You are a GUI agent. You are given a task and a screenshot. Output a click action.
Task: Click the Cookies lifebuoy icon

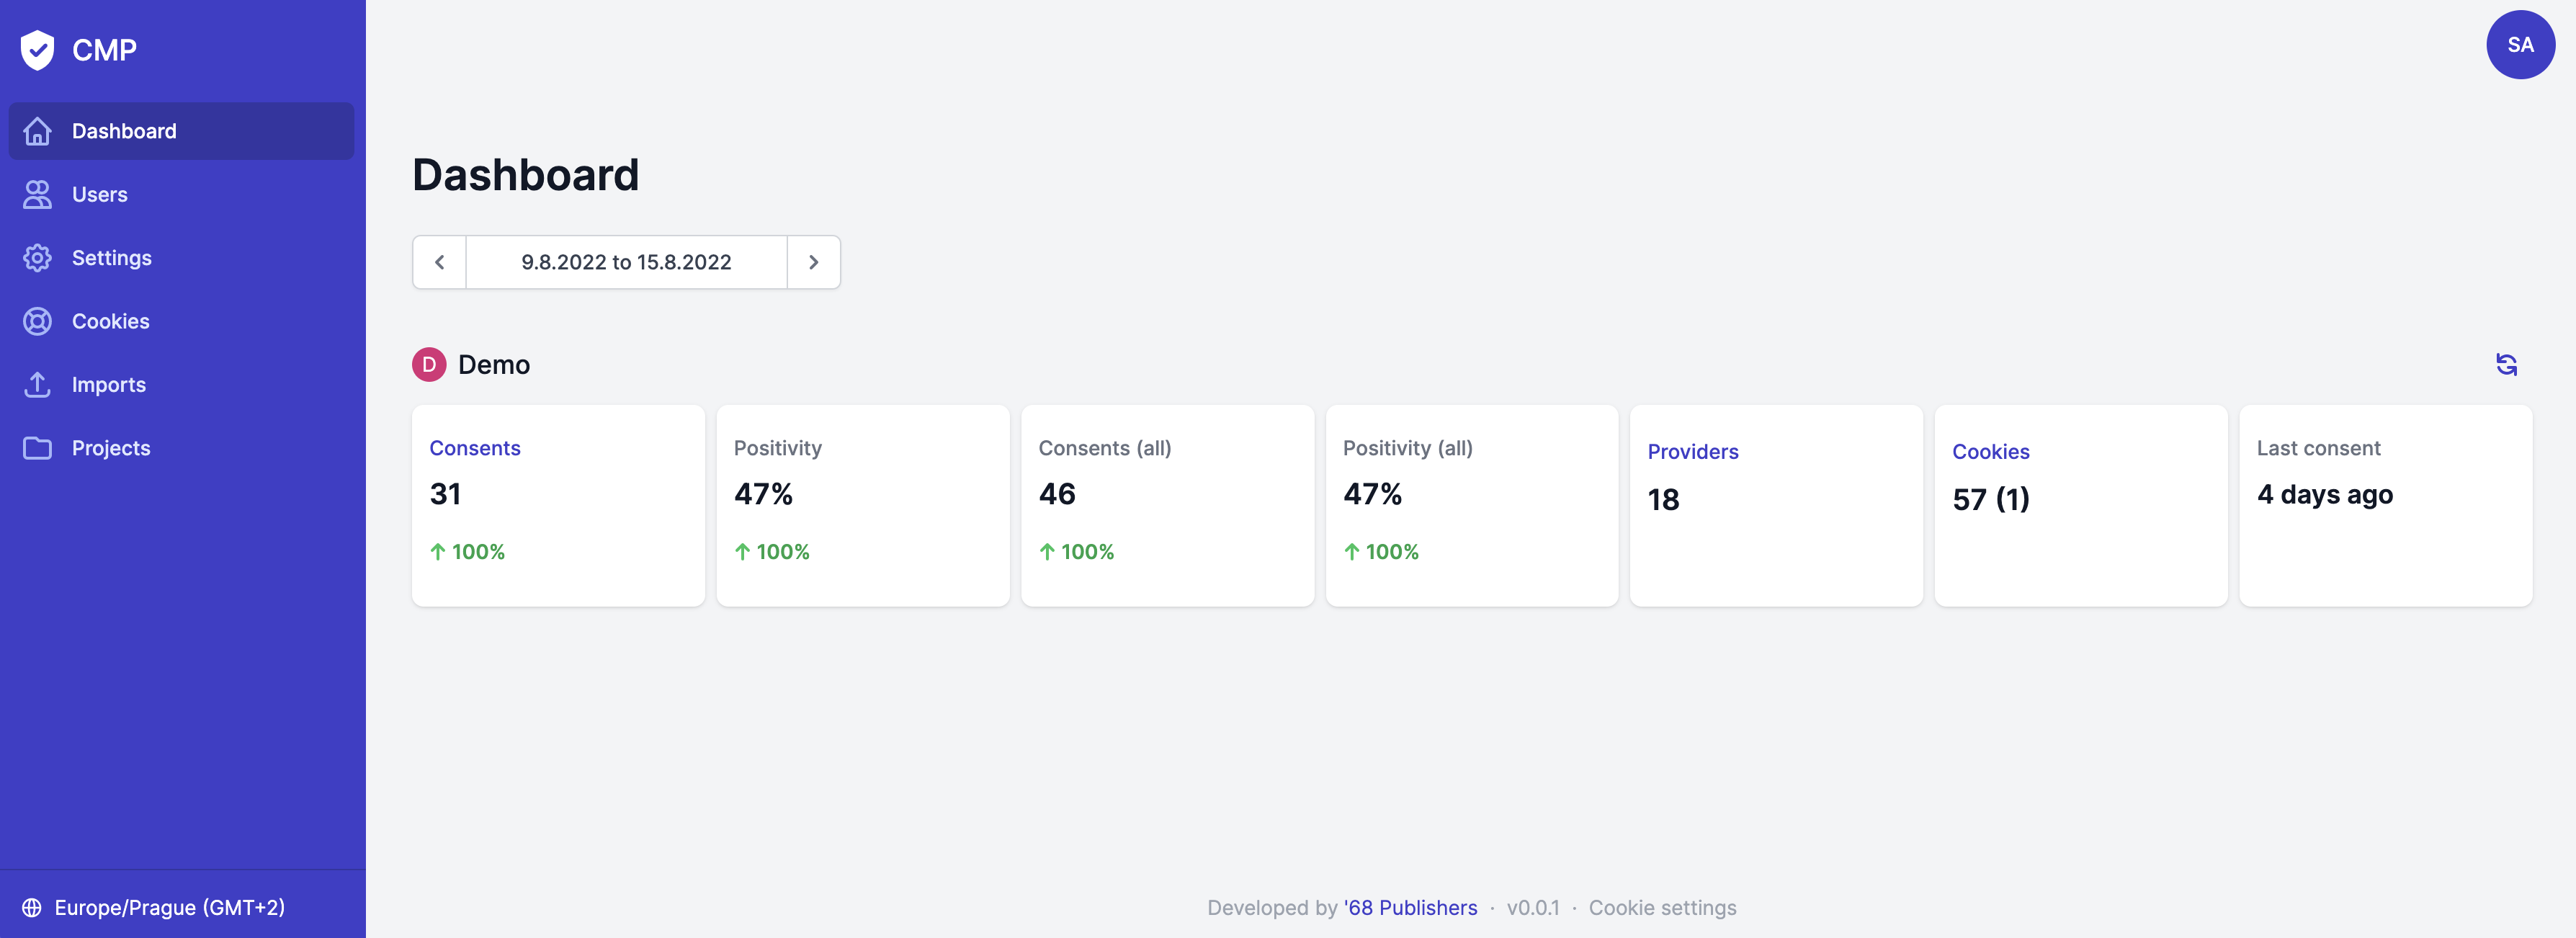click(37, 321)
